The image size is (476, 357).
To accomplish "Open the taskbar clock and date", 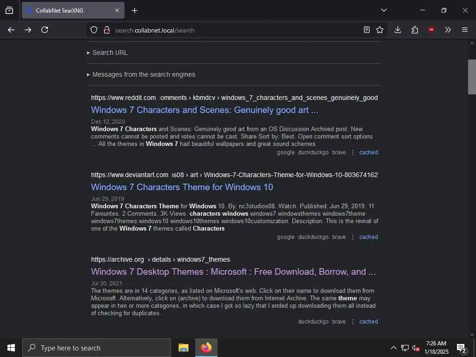I will 436,348.
